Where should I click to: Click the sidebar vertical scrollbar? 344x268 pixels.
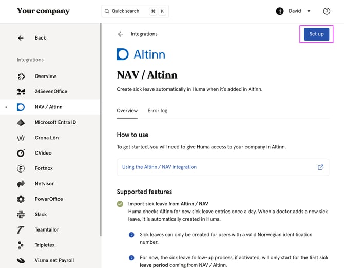pyautogui.click(x=101, y=129)
